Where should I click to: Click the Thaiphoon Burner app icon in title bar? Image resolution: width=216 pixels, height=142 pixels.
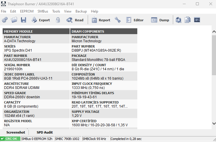(x=3, y=4)
